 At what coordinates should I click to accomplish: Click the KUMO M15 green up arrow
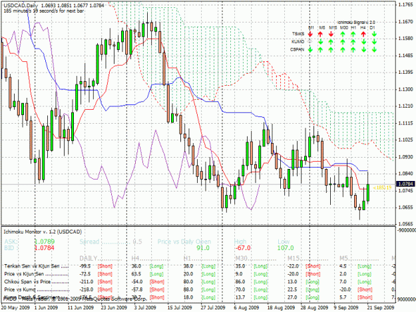(x=331, y=42)
